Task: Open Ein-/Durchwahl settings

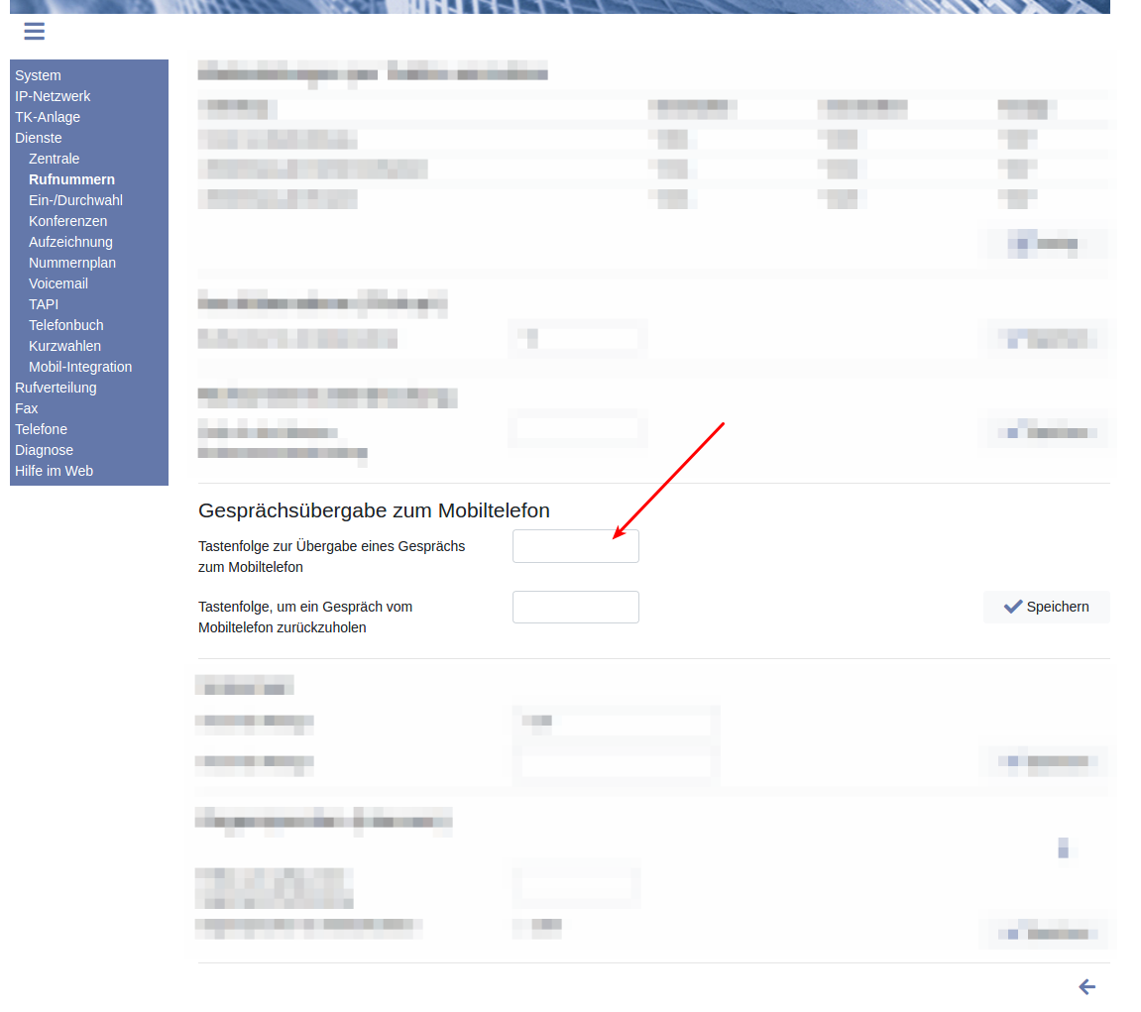Action: click(75, 200)
